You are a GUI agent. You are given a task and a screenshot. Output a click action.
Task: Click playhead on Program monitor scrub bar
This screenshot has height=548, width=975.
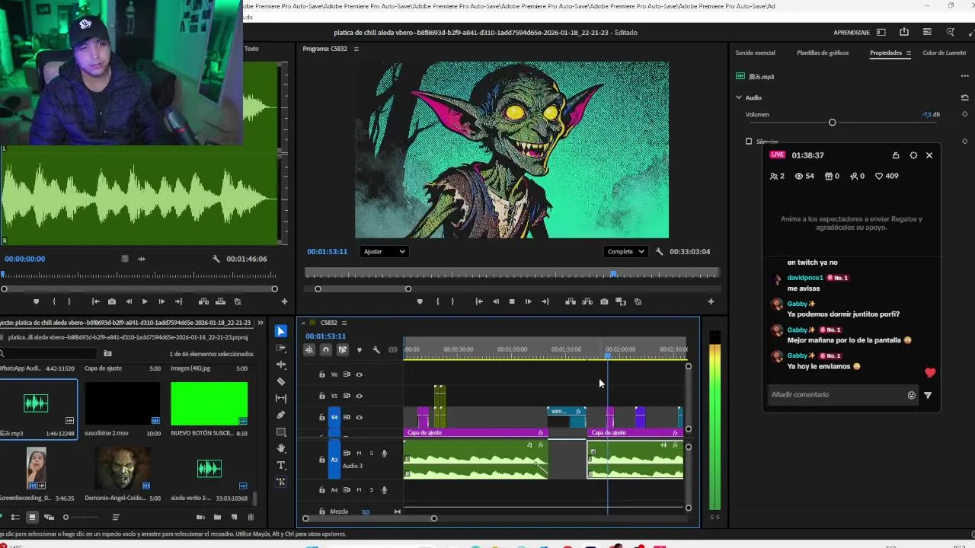613,274
